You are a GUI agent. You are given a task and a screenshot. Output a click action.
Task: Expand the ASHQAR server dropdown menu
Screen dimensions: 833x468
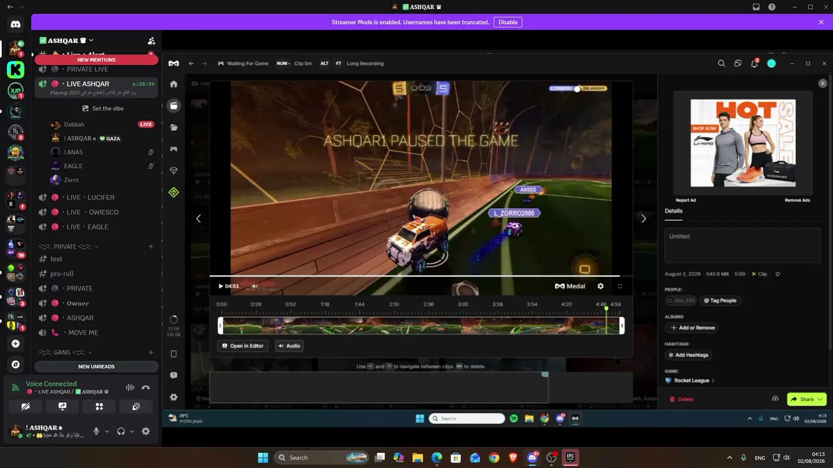(x=91, y=40)
